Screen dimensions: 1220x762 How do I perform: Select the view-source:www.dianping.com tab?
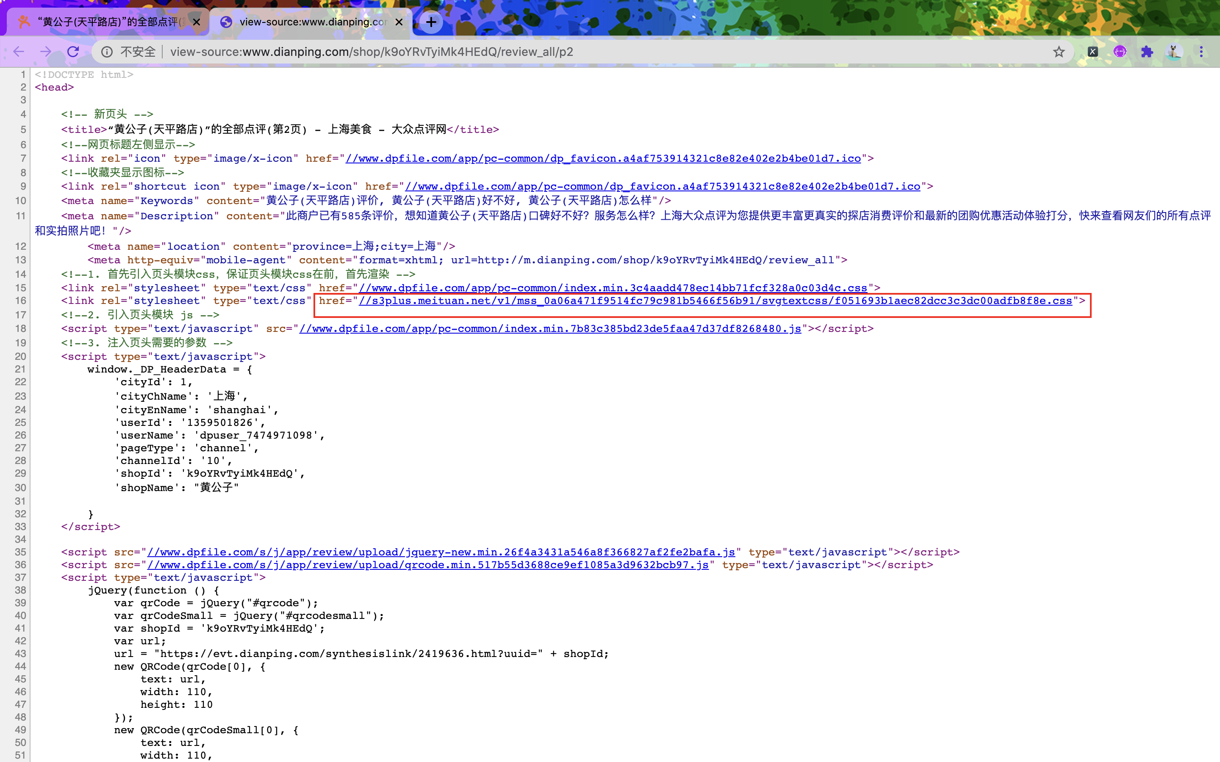(x=311, y=22)
